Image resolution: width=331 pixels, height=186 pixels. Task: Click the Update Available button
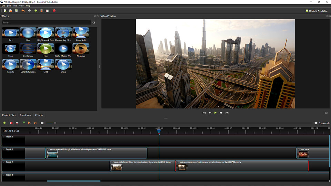click(x=317, y=11)
